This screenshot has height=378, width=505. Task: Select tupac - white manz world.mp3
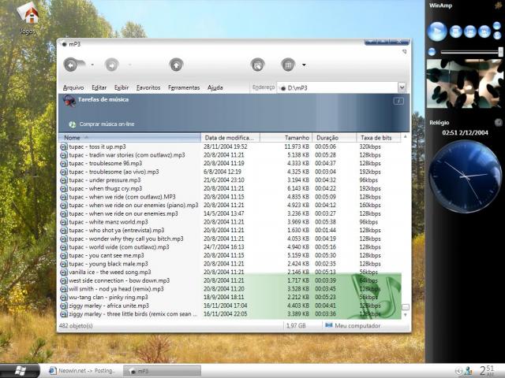tap(108, 222)
